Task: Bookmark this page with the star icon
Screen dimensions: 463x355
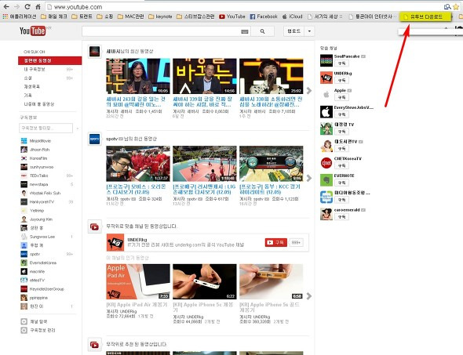Action: click(x=456, y=6)
